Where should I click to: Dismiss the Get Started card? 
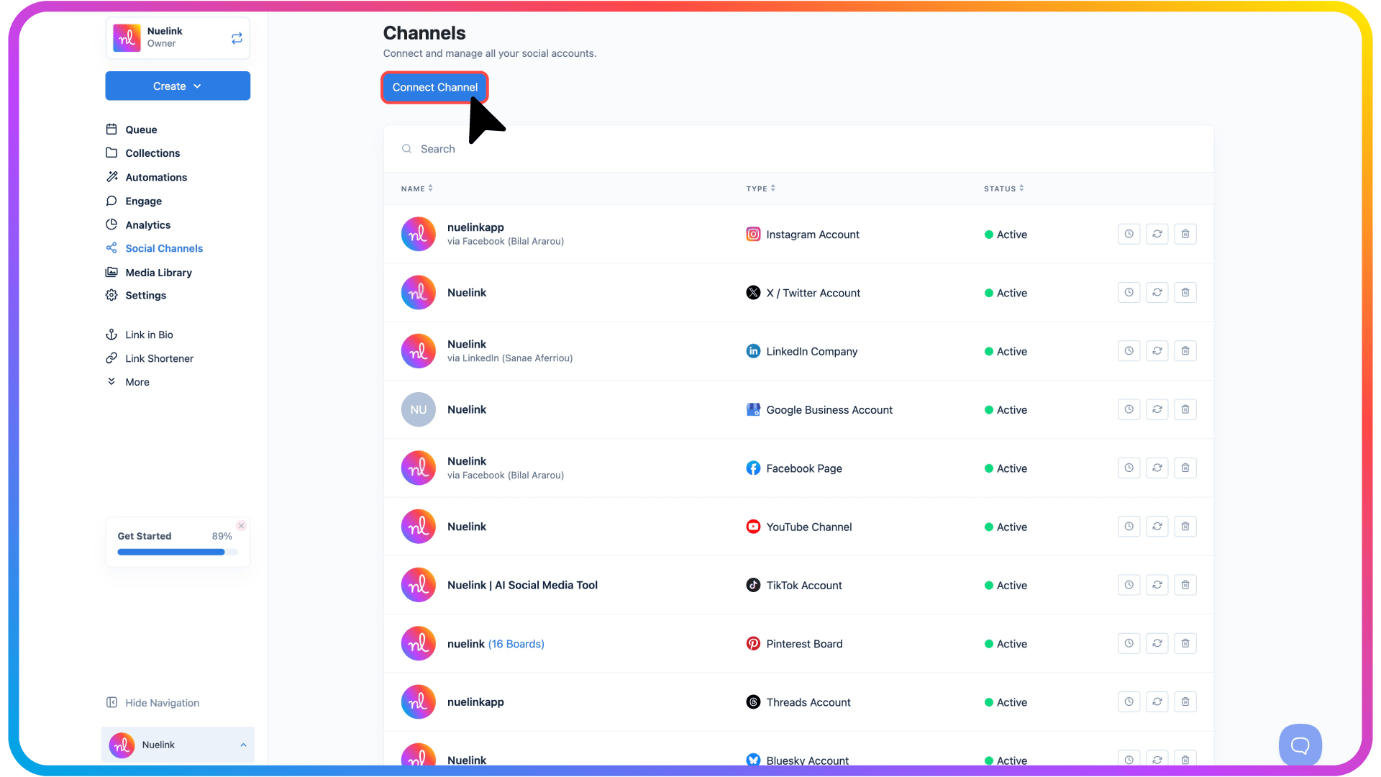pyautogui.click(x=242, y=526)
